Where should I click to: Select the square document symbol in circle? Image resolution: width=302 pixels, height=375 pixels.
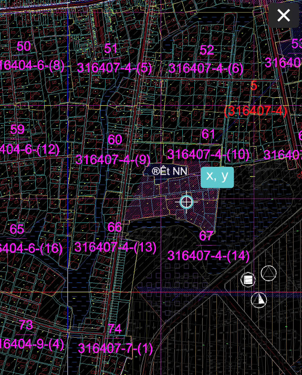[248, 280]
